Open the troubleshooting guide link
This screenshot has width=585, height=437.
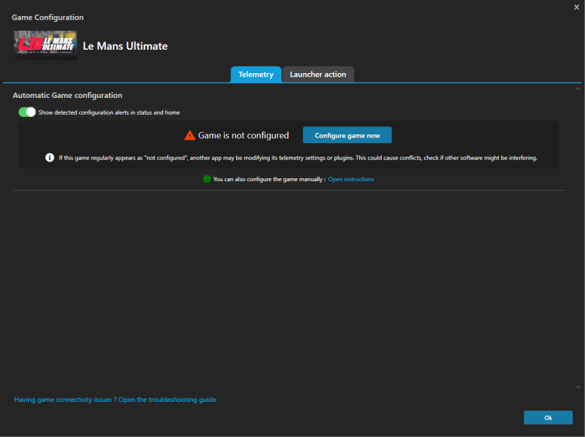coord(115,399)
